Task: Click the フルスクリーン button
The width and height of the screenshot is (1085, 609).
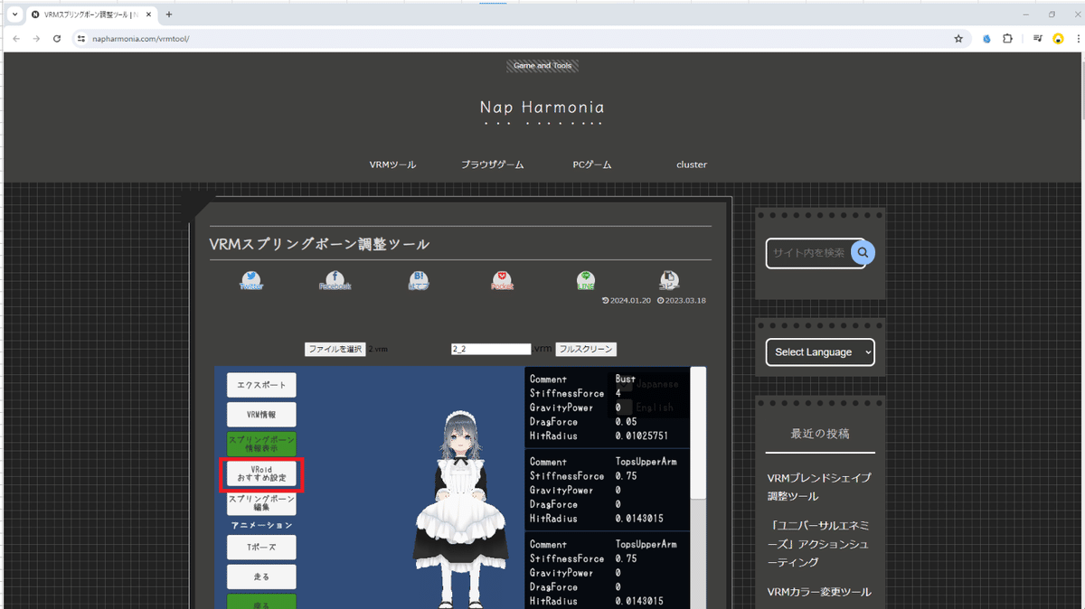Action: click(x=586, y=349)
